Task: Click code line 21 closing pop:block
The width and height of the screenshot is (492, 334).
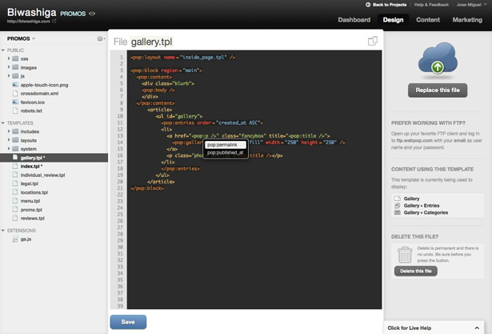Action: click(147, 188)
